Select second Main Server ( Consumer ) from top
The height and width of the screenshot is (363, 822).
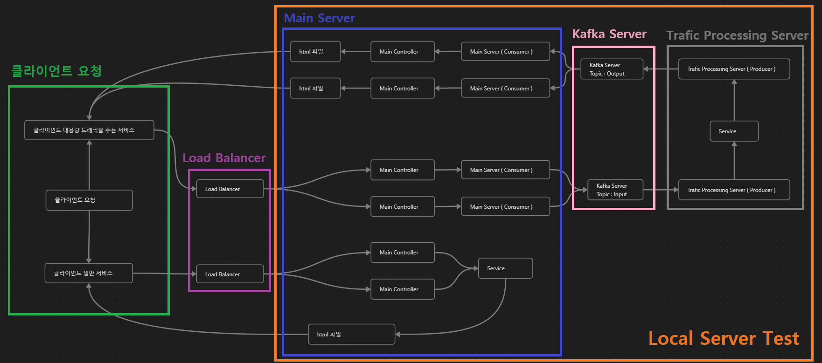(505, 88)
